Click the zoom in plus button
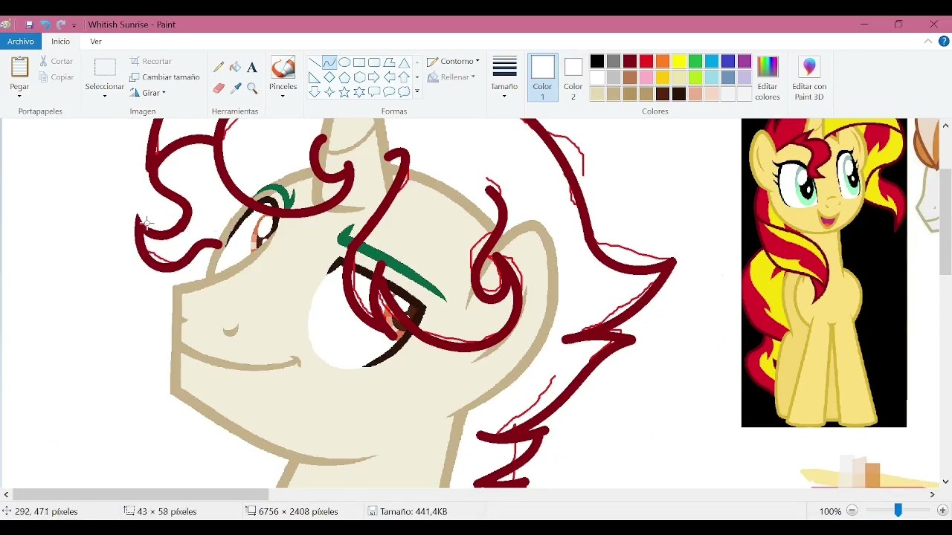The height and width of the screenshot is (535, 952). (942, 511)
